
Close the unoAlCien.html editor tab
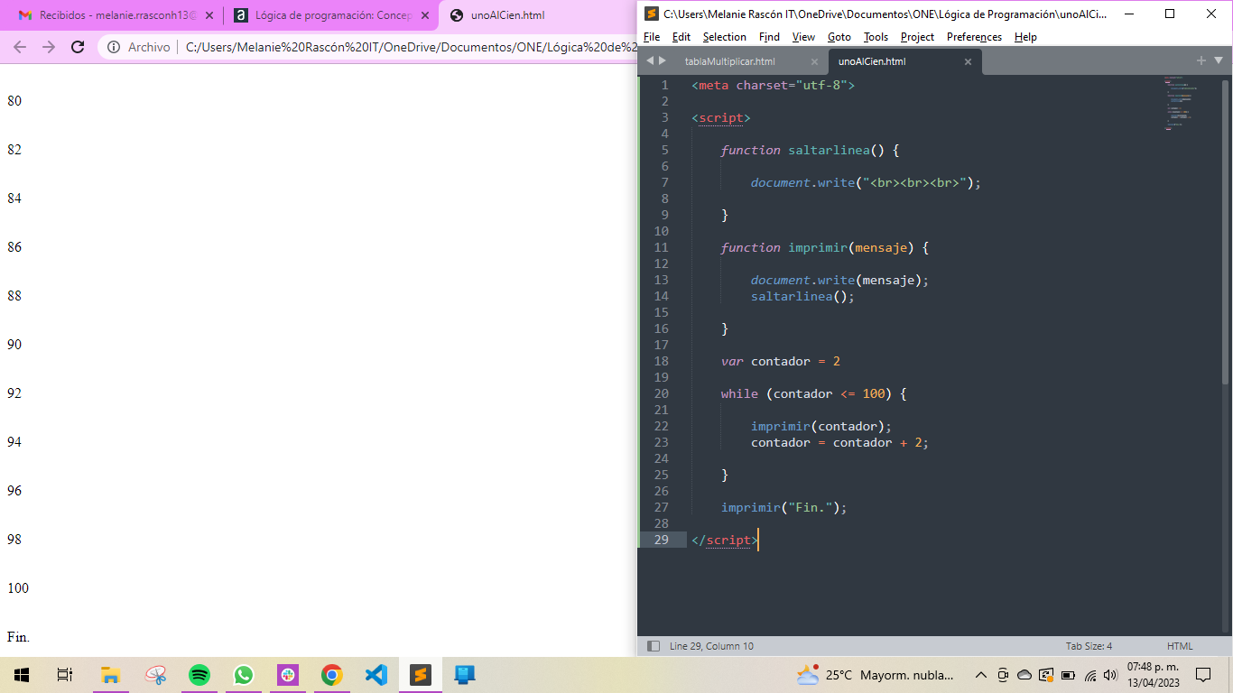[x=968, y=62]
